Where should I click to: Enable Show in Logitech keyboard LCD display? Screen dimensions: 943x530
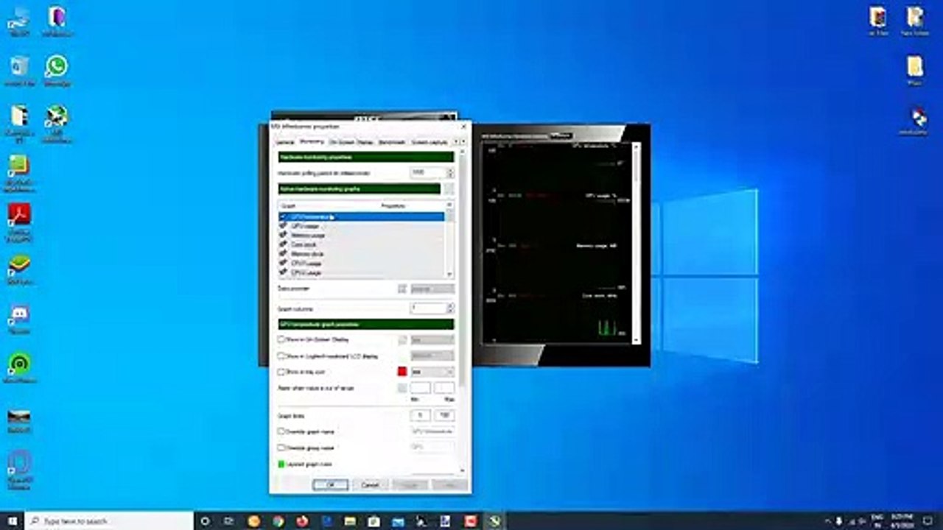click(281, 356)
